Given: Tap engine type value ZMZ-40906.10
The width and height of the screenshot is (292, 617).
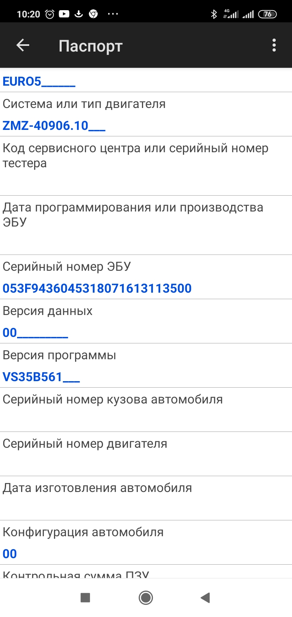Looking at the screenshot, I should [54, 126].
